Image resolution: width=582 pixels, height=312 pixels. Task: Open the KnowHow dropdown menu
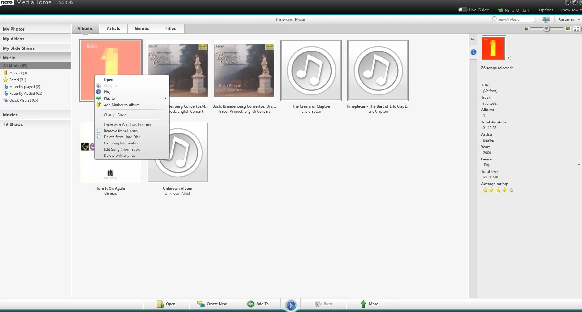[x=571, y=10]
